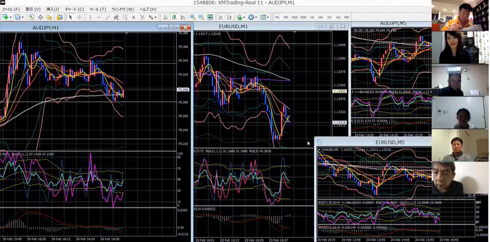Activate the M1 timeframe button
Image resolution: width=490 pixels, height=242 pixels.
click(277, 17)
